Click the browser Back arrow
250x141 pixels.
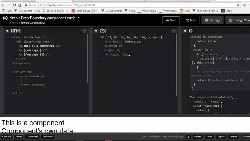click(x=4, y=5)
